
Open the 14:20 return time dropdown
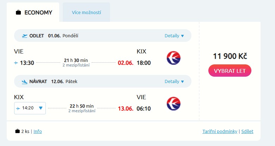[30, 108]
